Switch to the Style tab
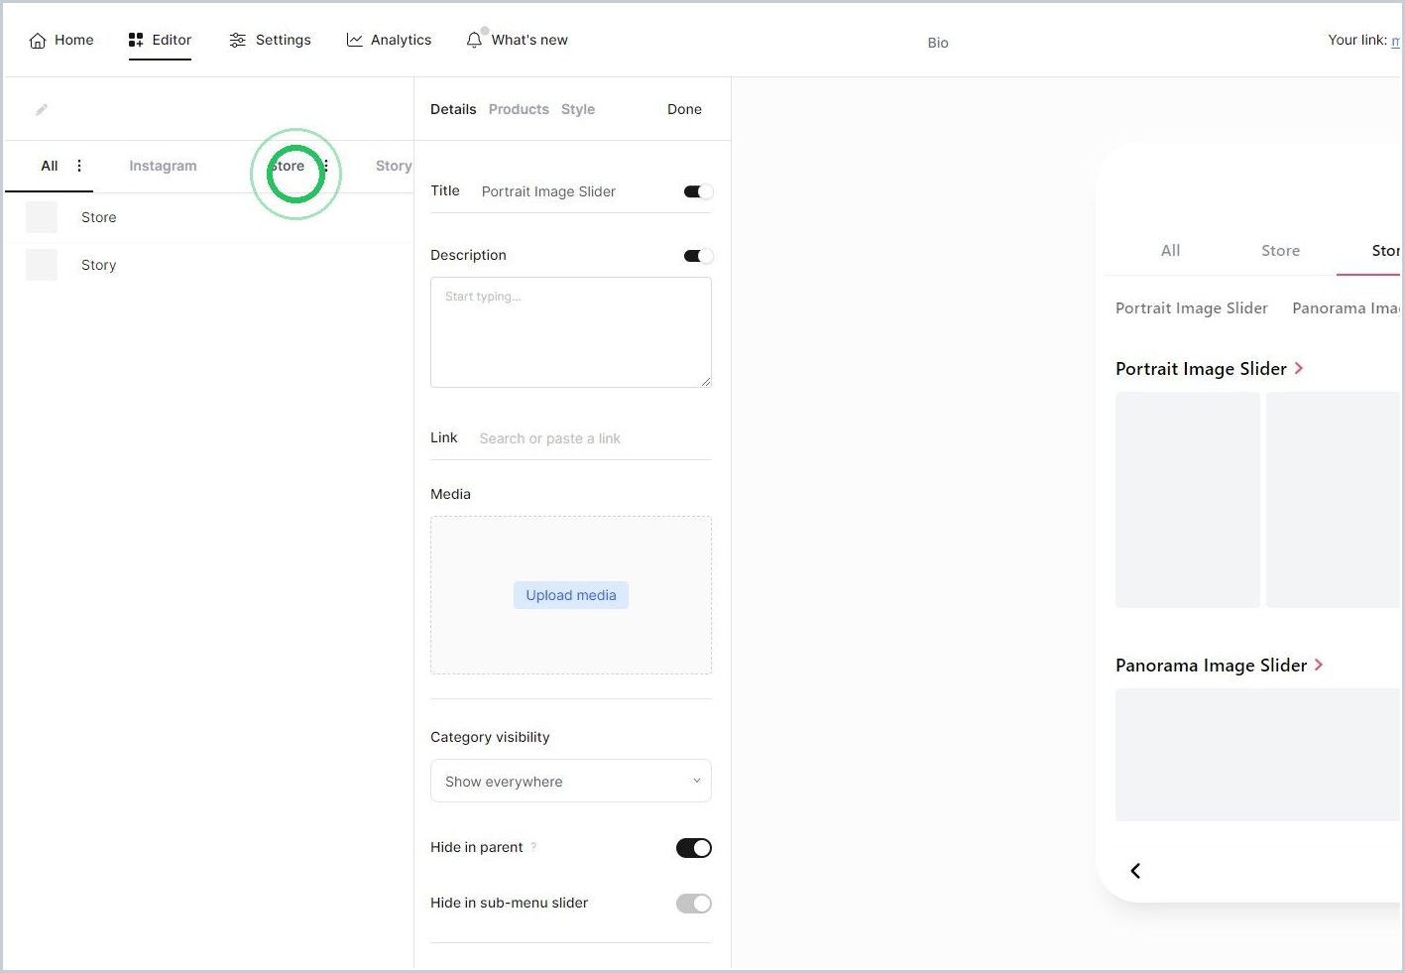 pyautogui.click(x=578, y=109)
